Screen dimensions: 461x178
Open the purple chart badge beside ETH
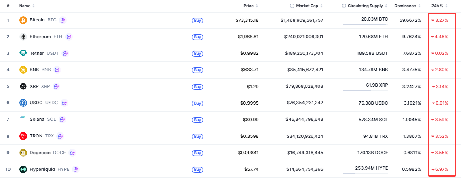[x=68, y=37]
